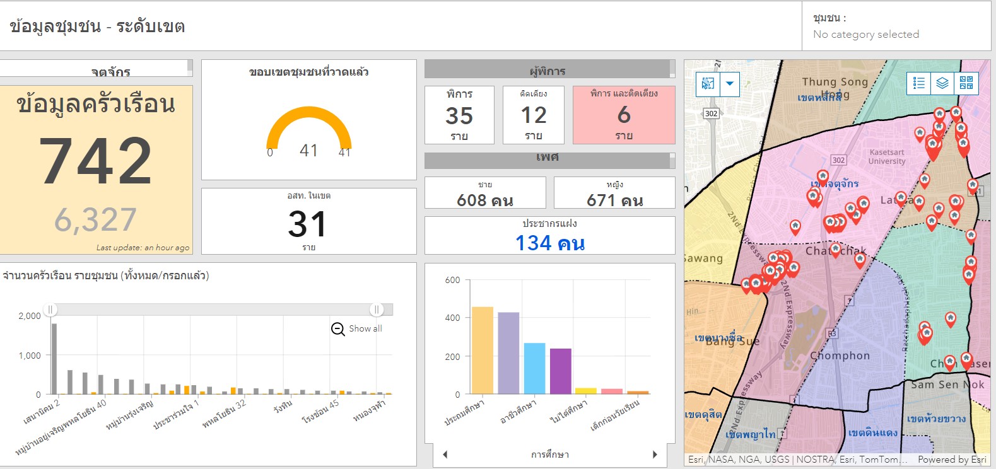The height and width of the screenshot is (469, 996).
Task: Go to next chart with right arrow
Action: [x=655, y=455]
